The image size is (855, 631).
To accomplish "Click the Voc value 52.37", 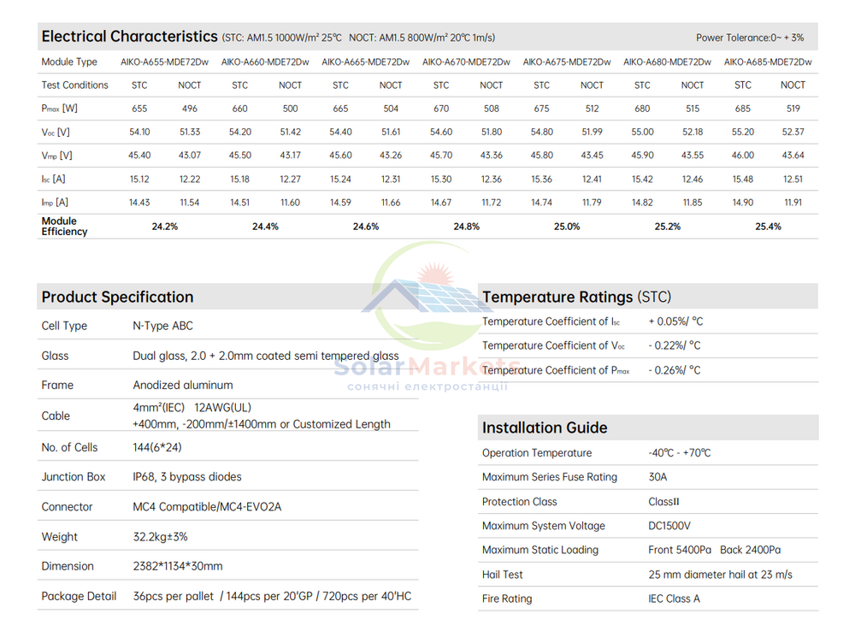I will 793,132.
